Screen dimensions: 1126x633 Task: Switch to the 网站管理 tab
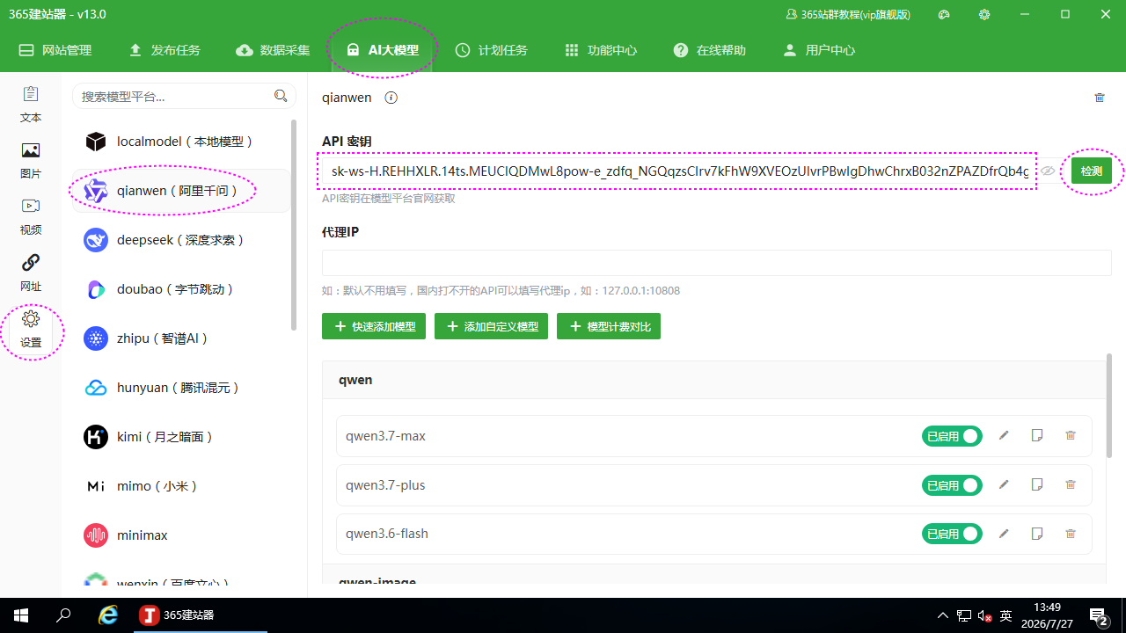pos(55,50)
